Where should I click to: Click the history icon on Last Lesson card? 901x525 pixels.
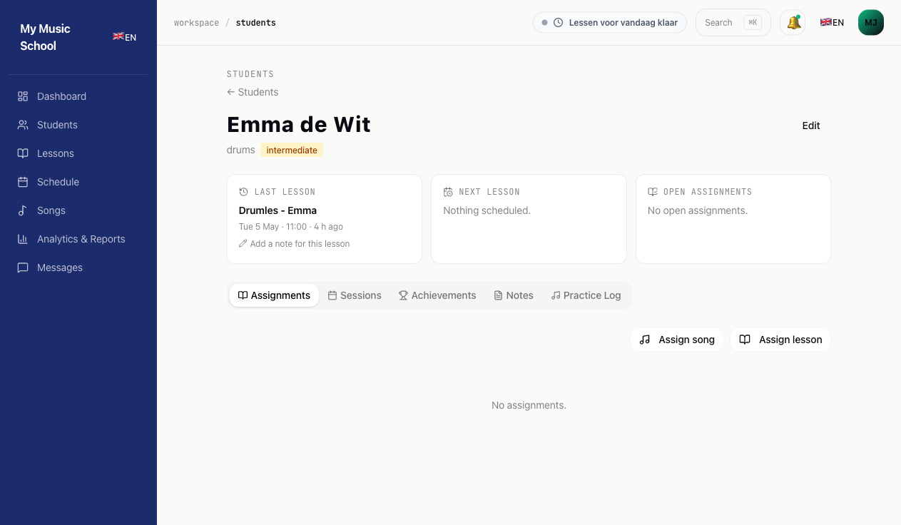(244, 192)
